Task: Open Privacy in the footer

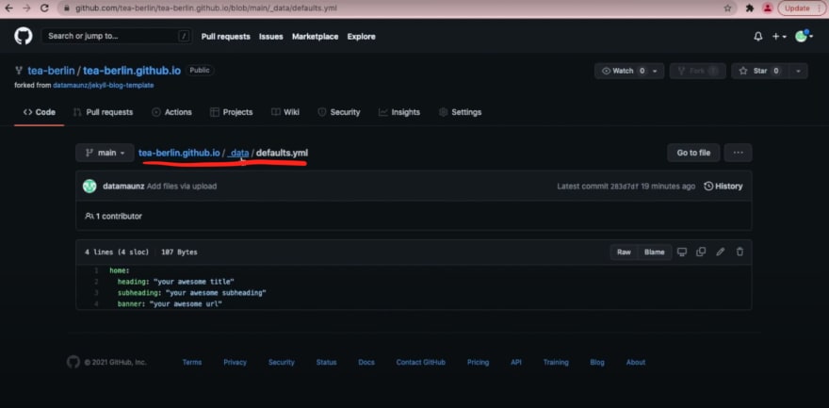Action: coord(235,363)
